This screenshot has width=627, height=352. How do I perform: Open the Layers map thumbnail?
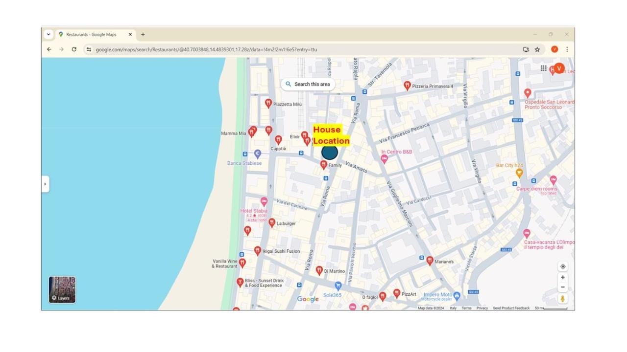pos(62,290)
